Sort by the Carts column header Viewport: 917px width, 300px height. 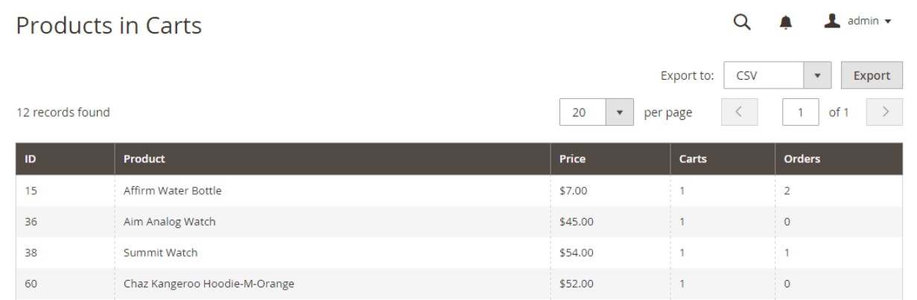pyautogui.click(x=693, y=159)
